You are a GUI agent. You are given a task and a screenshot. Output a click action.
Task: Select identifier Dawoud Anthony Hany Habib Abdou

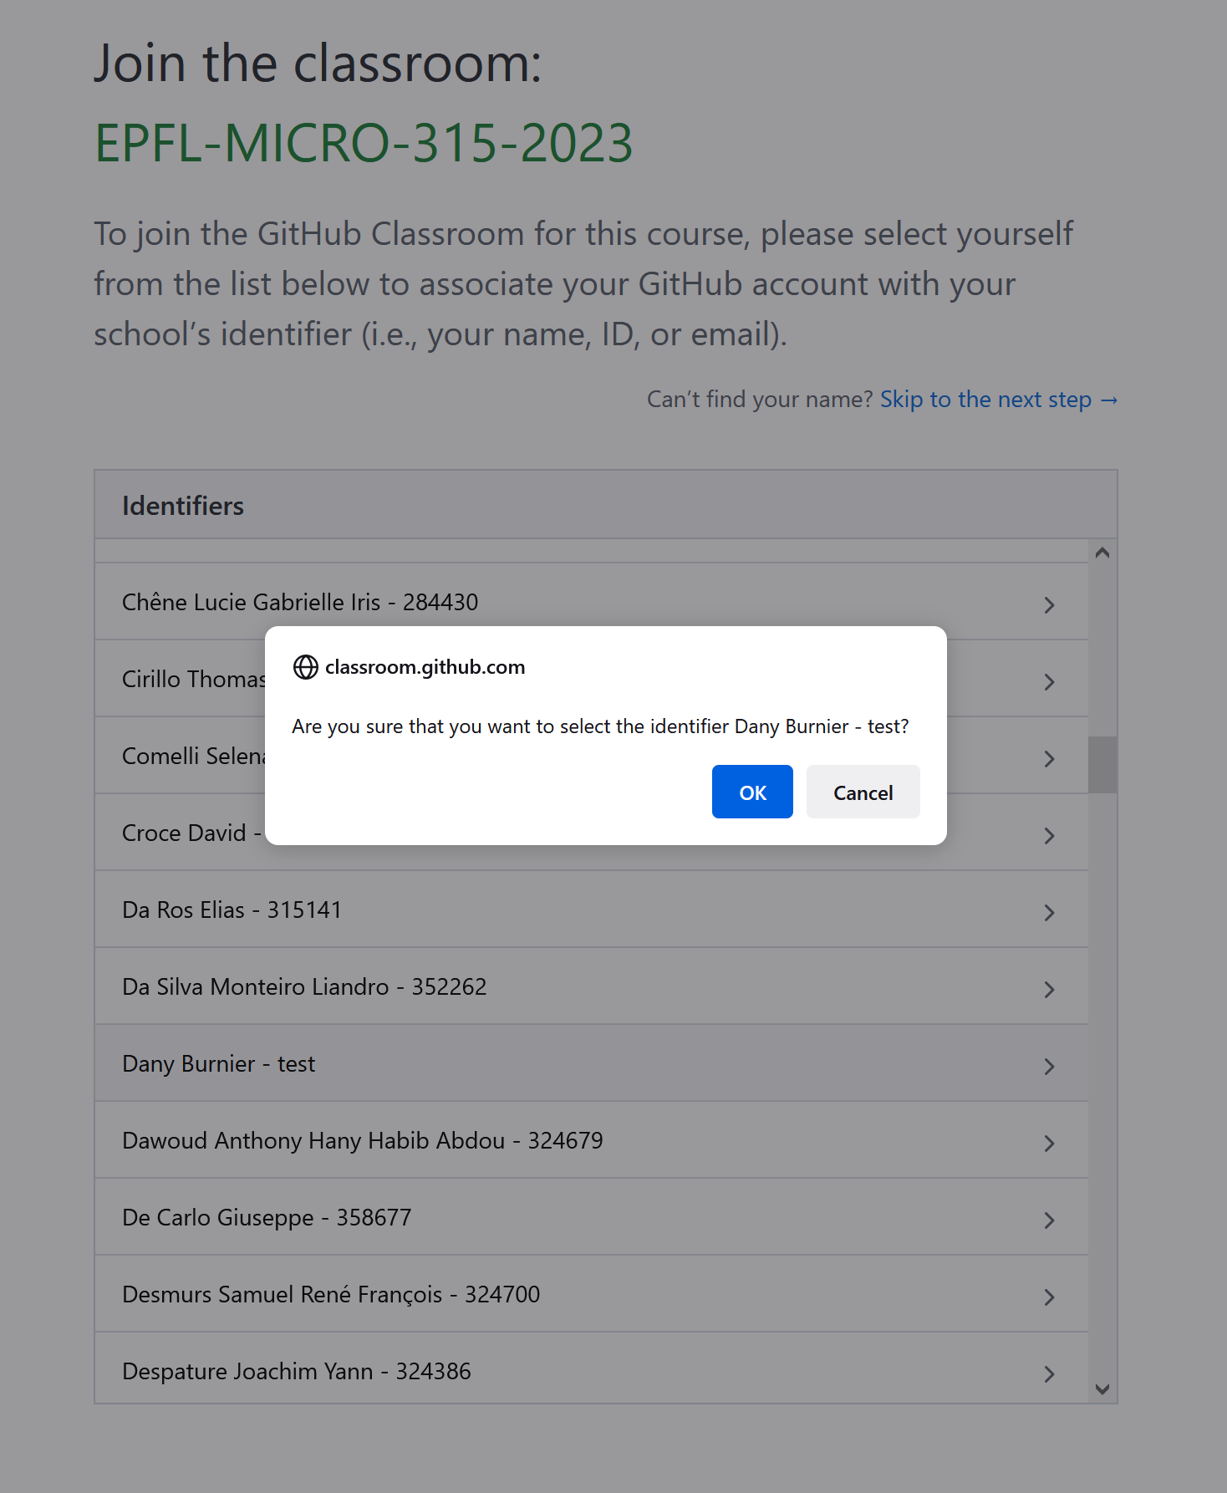pos(362,1140)
